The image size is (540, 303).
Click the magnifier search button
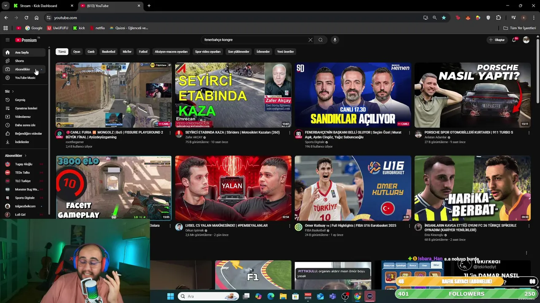(x=321, y=40)
